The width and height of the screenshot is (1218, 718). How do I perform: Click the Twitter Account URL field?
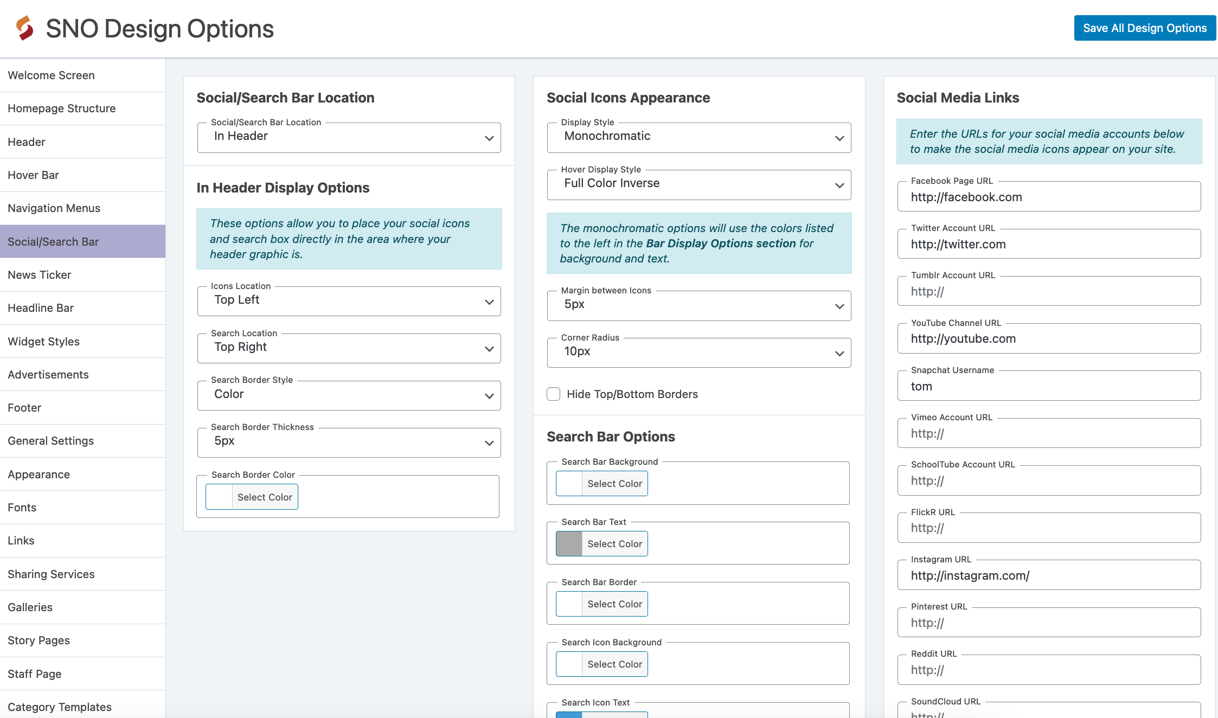click(x=1049, y=243)
